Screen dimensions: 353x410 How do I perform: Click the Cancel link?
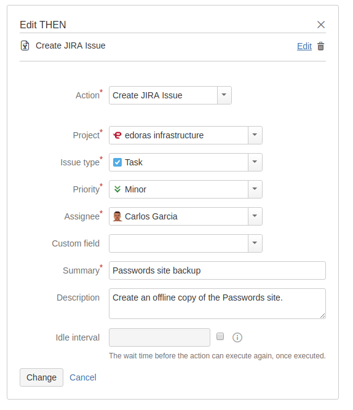tap(83, 377)
